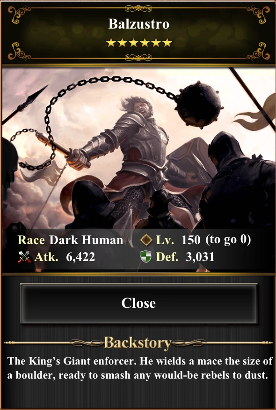
Task: Click the Lv. 150 level text
Action: [178, 240]
